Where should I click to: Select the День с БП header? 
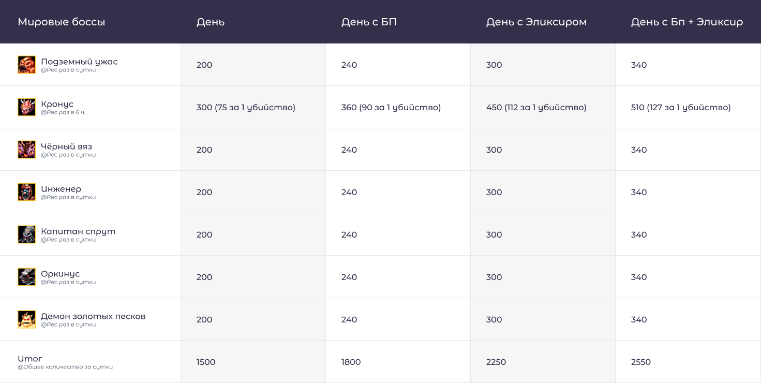coord(369,22)
